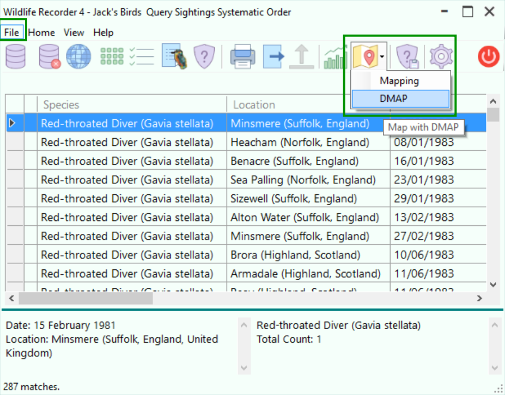The image size is (505, 395).
Task: Click the date 27/02/1983
Action: (x=424, y=236)
